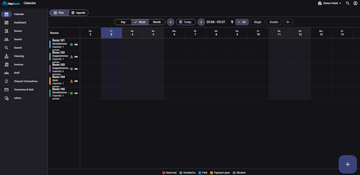Open the user account profile icon

[x=355, y=3]
